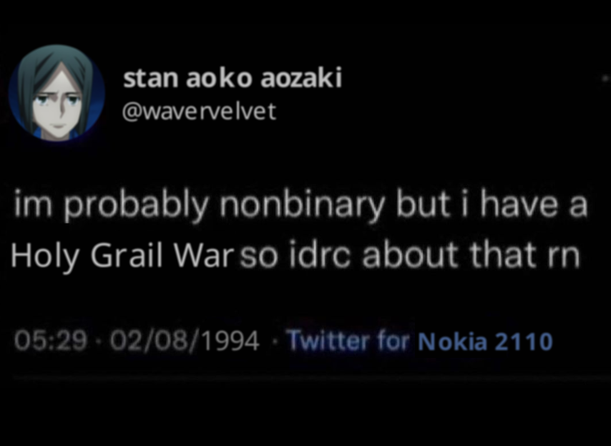Click the word "nonbinary" in the tweet
The height and width of the screenshot is (446, 611).
pos(303,206)
